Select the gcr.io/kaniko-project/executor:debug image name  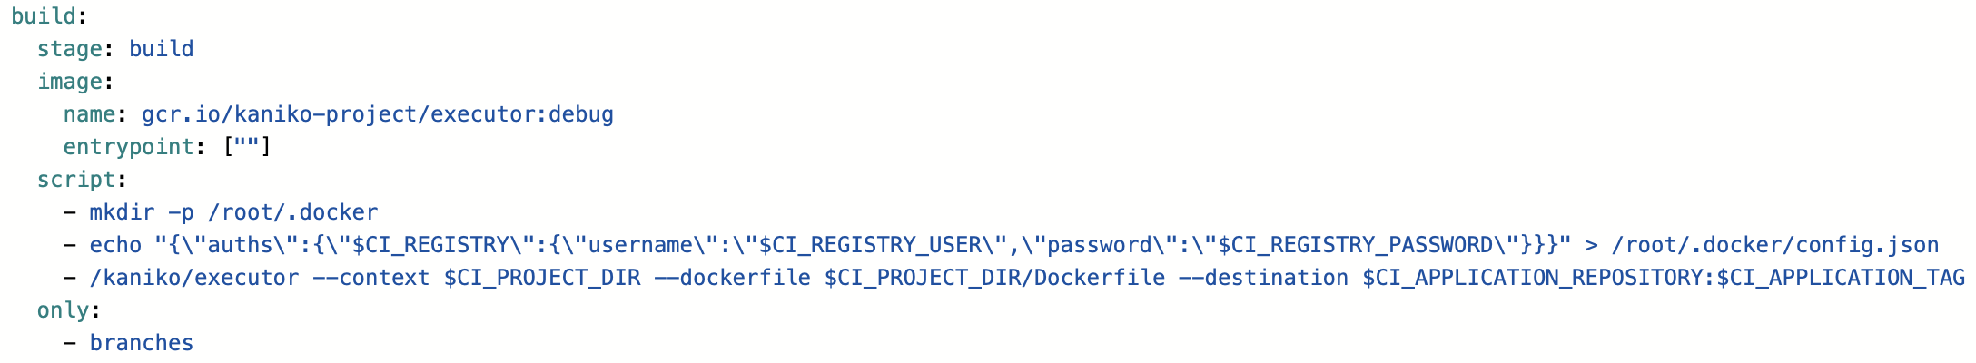[378, 114]
